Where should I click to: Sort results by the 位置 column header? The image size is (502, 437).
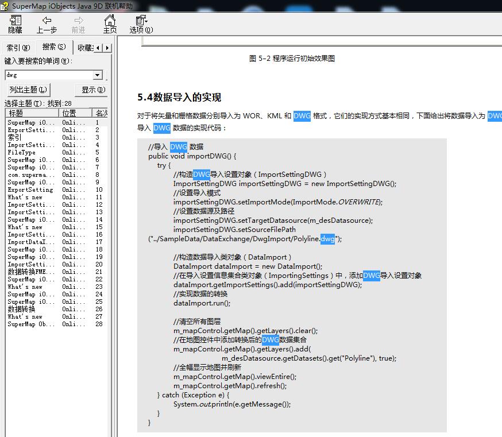tap(76, 113)
